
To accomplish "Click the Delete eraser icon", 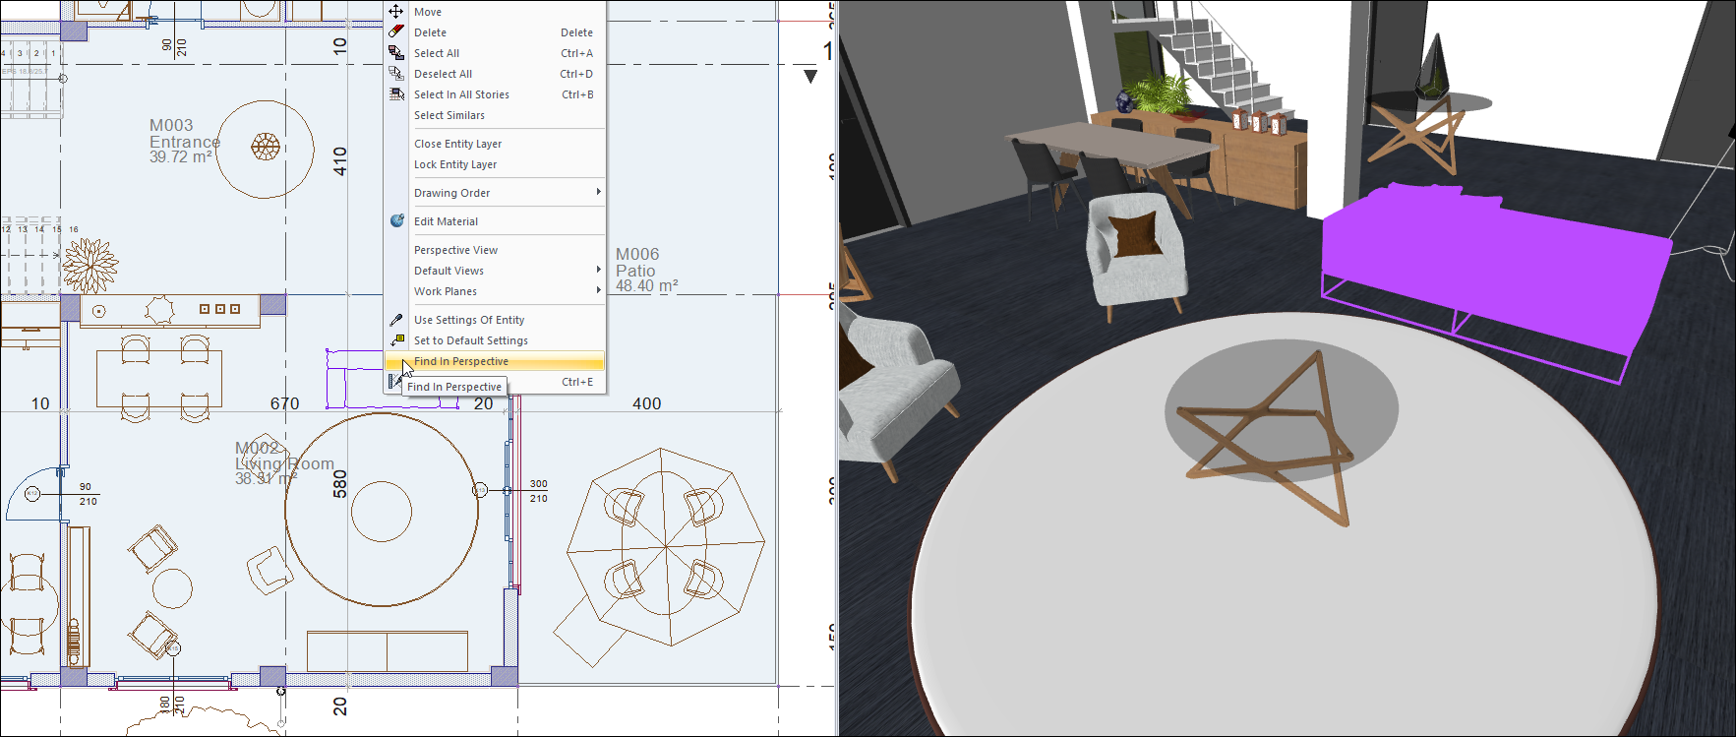I will (395, 32).
